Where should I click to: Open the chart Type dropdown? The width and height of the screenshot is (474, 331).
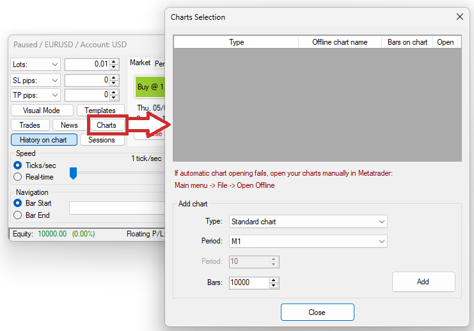(308, 222)
